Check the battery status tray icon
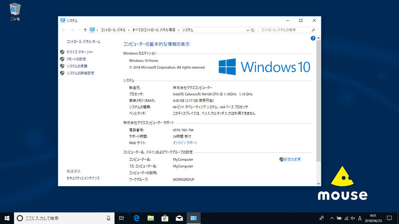The width and height of the screenshot is (399, 224). tap(339, 218)
